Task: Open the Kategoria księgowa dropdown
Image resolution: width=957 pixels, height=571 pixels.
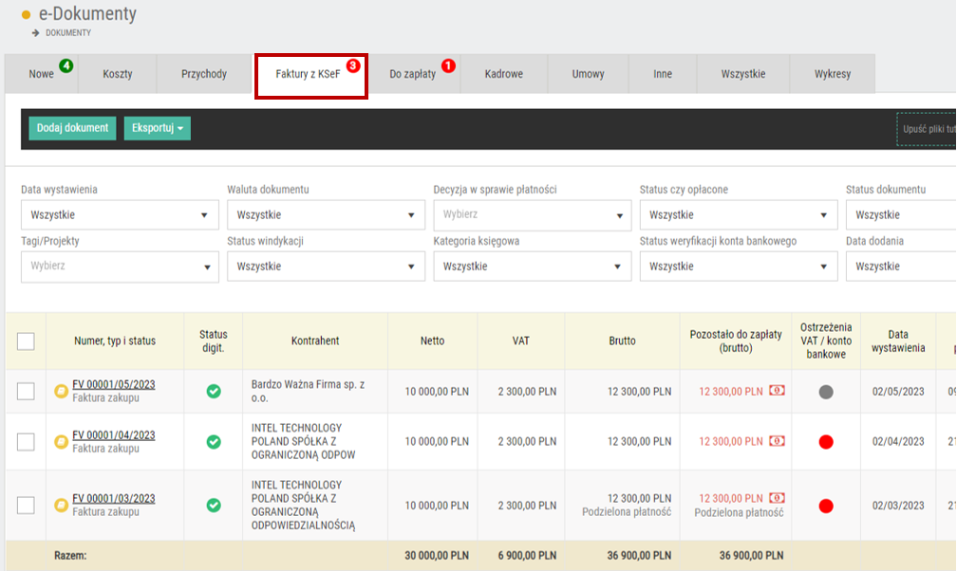Action: pyautogui.click(x=533, y=267)
